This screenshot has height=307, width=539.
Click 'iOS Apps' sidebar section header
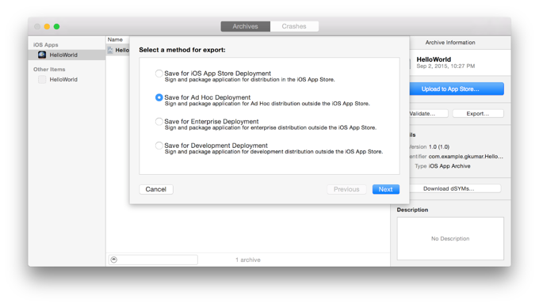coord(46,45)
